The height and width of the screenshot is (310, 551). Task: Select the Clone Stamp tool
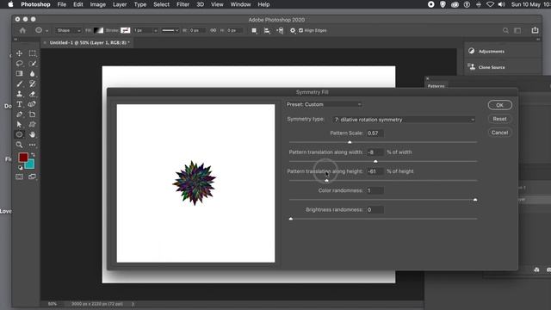19,94
